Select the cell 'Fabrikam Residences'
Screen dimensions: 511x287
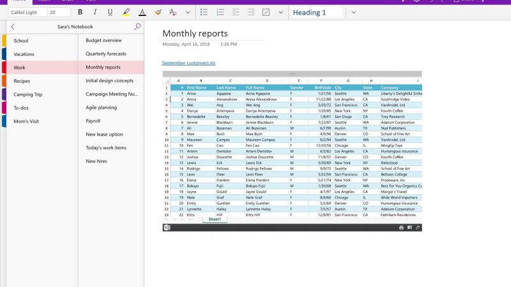point(401,215)
